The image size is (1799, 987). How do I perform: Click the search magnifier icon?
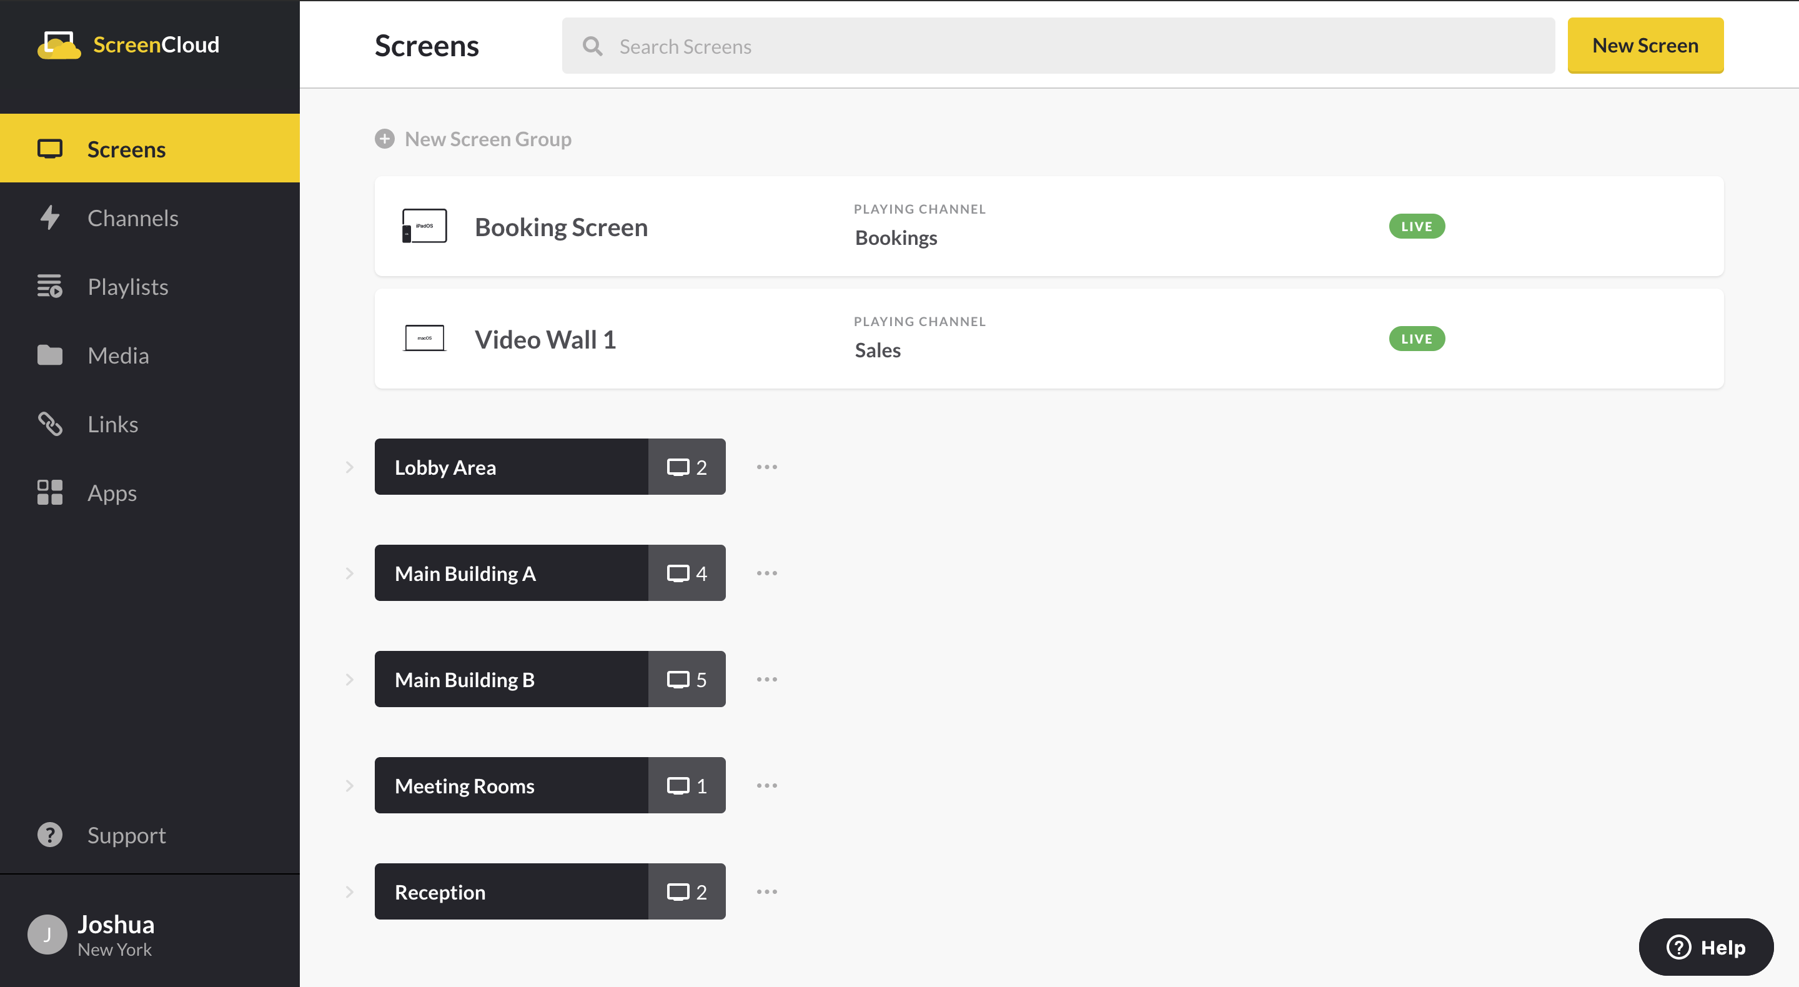pos(592,46)
